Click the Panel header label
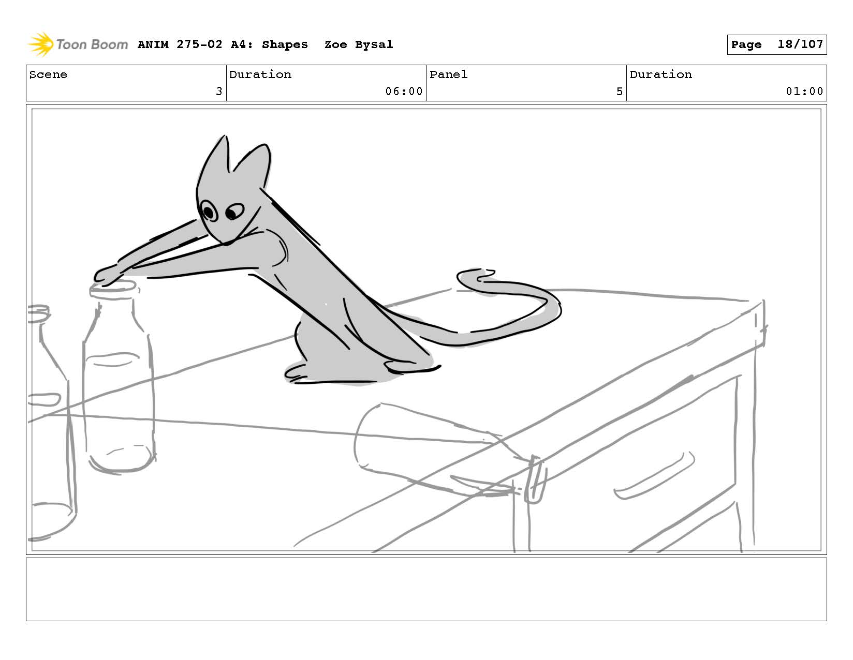 [x=448, y=74]
